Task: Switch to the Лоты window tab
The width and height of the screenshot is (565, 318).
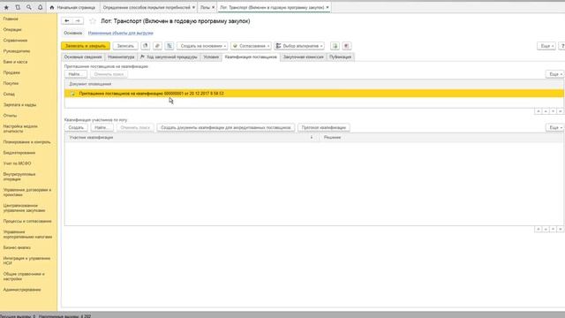Action: coord(205,7)
